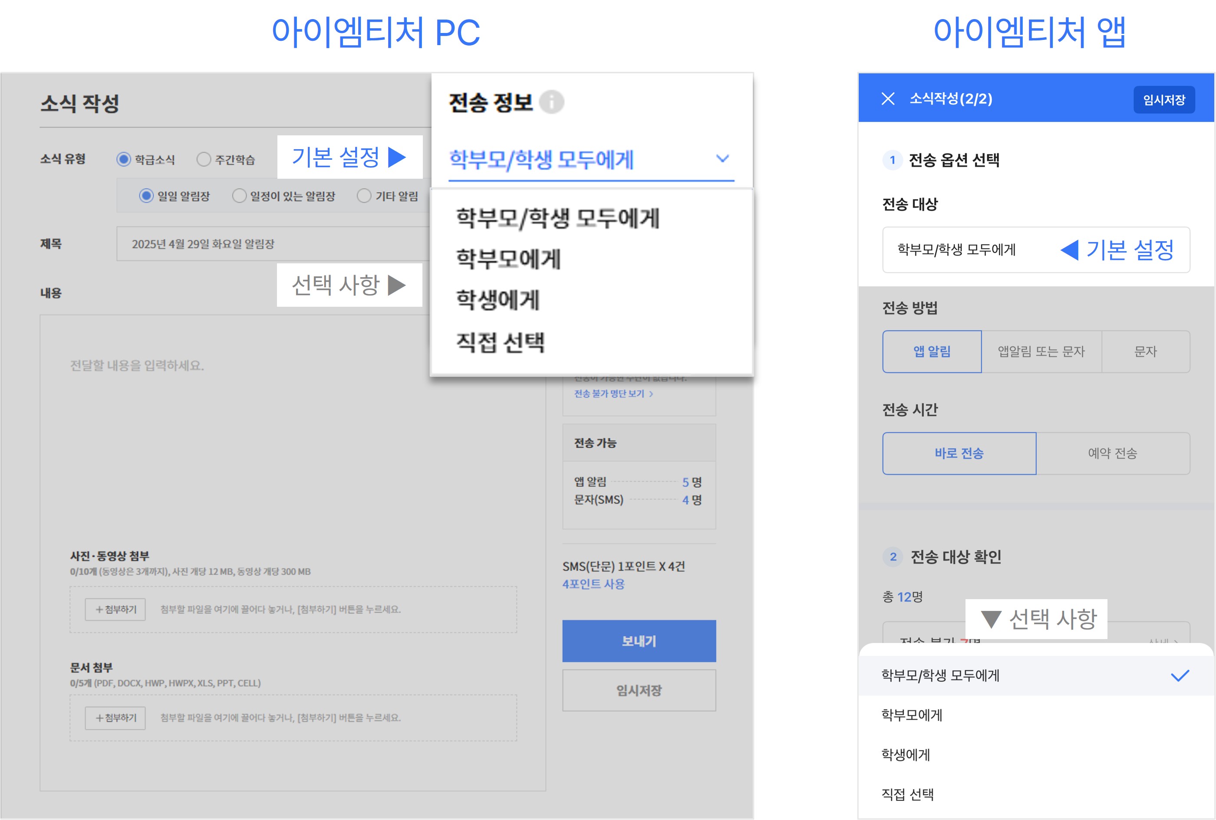Click the checkmark beside 학부모/학생 모두에게 in app
The width and height of the screenshot is (1216, 820).
point(1180,676)
